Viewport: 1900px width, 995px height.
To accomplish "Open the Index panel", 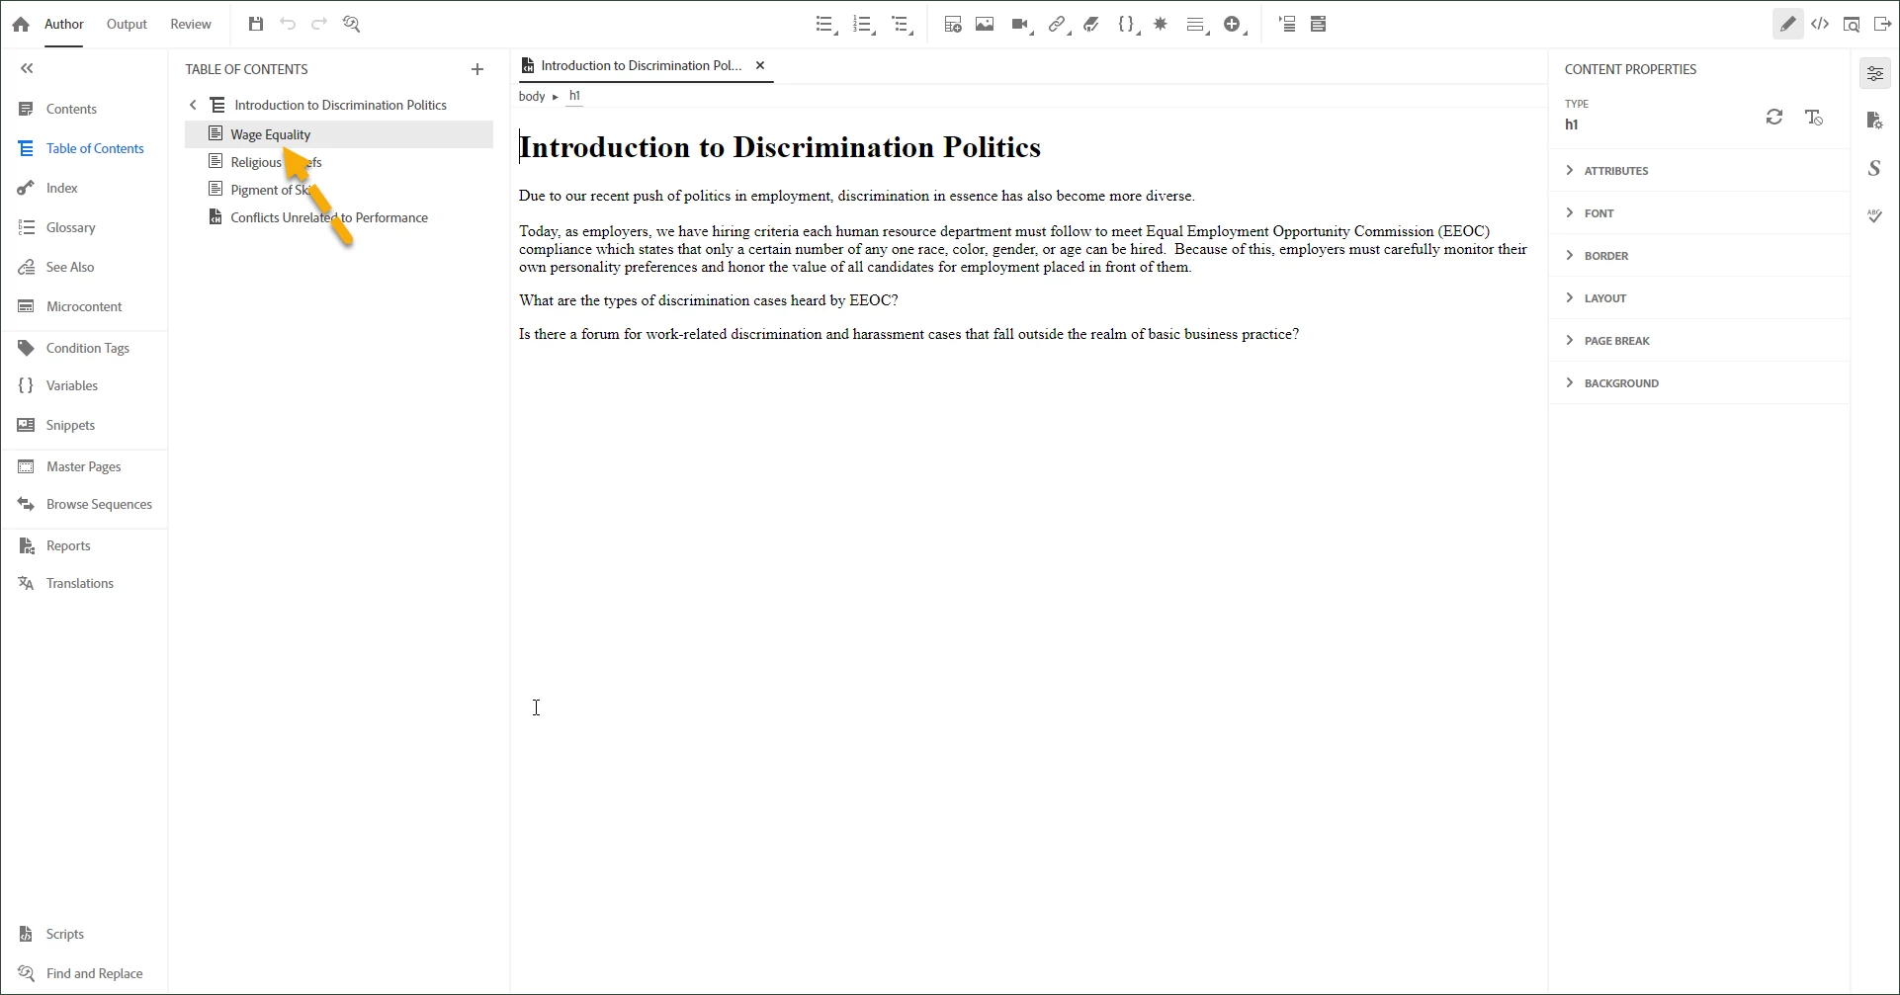I will click(x=61, y=188).
